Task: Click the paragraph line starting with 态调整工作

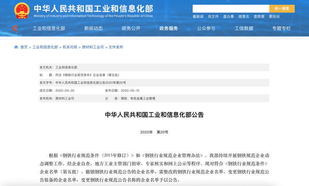Action: pos(153,164)
